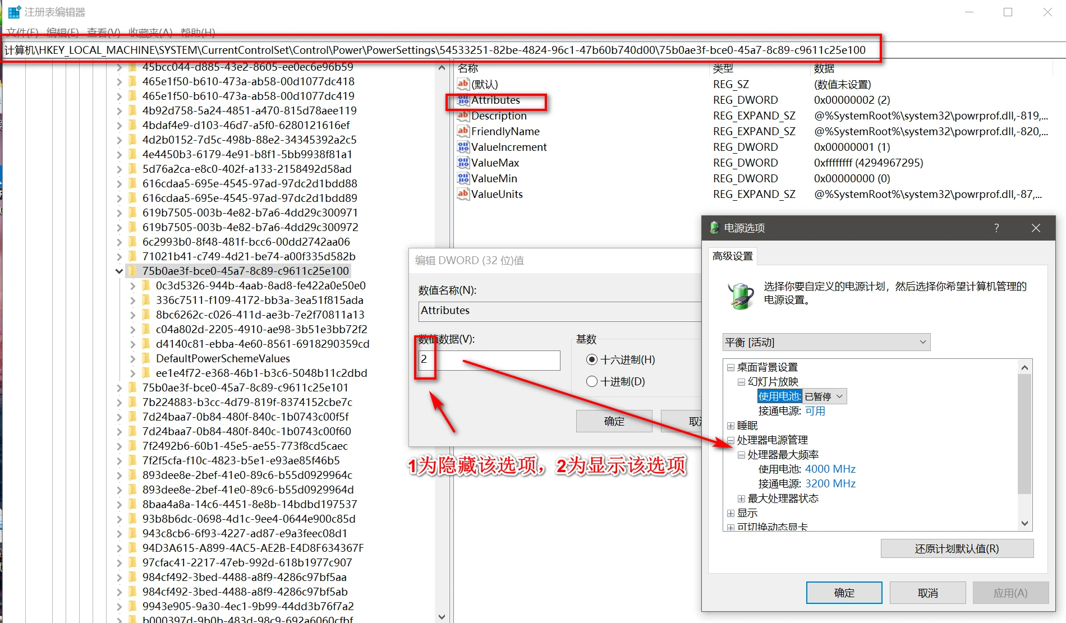Click the 名称 column header
Viewport: 1066px width, 623px height.
click(x=468, y=68)
